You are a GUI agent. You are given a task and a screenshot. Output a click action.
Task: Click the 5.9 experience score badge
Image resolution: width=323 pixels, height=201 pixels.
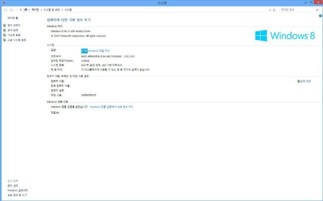coord(84,50)
